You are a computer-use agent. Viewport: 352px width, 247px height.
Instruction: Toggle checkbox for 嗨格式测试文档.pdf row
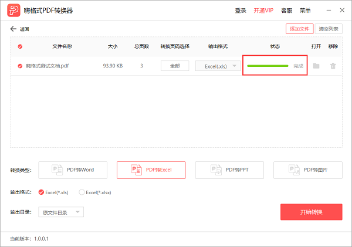click(x=20, y=66)
